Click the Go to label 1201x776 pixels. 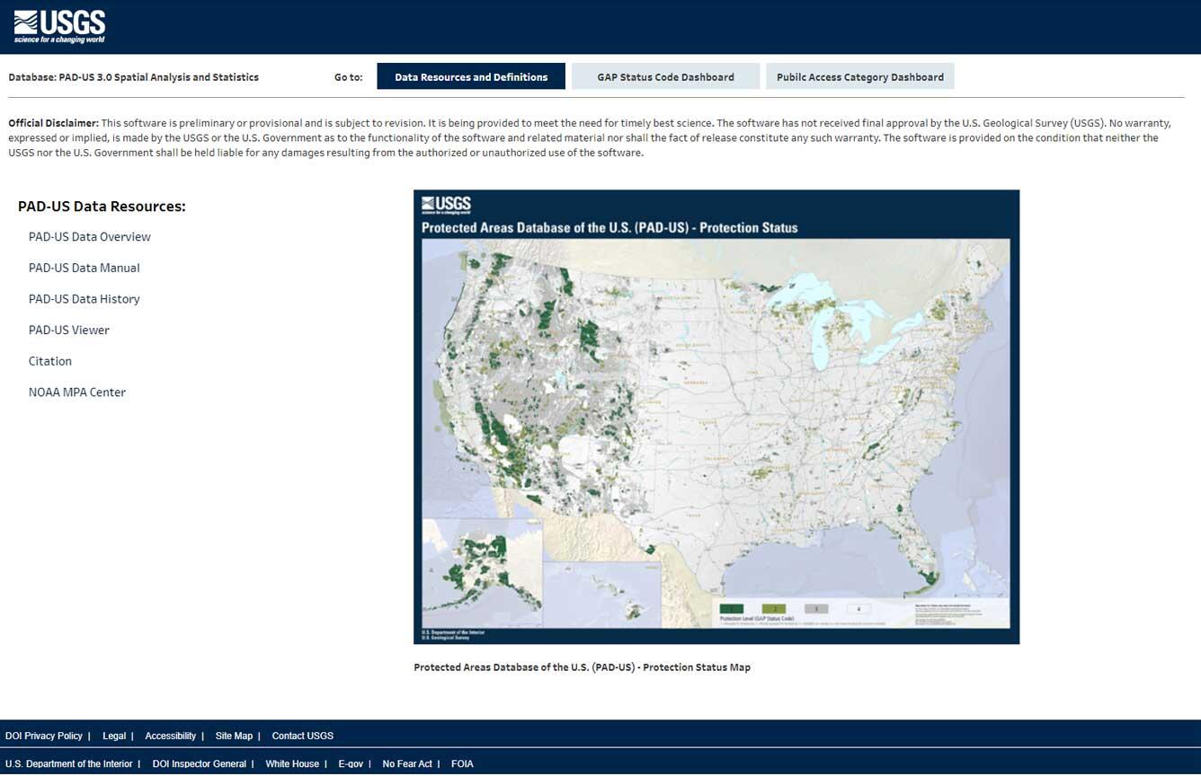(349, 77)
